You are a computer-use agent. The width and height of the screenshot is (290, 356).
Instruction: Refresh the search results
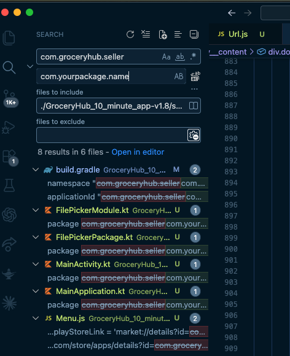[x=130, y=34]
